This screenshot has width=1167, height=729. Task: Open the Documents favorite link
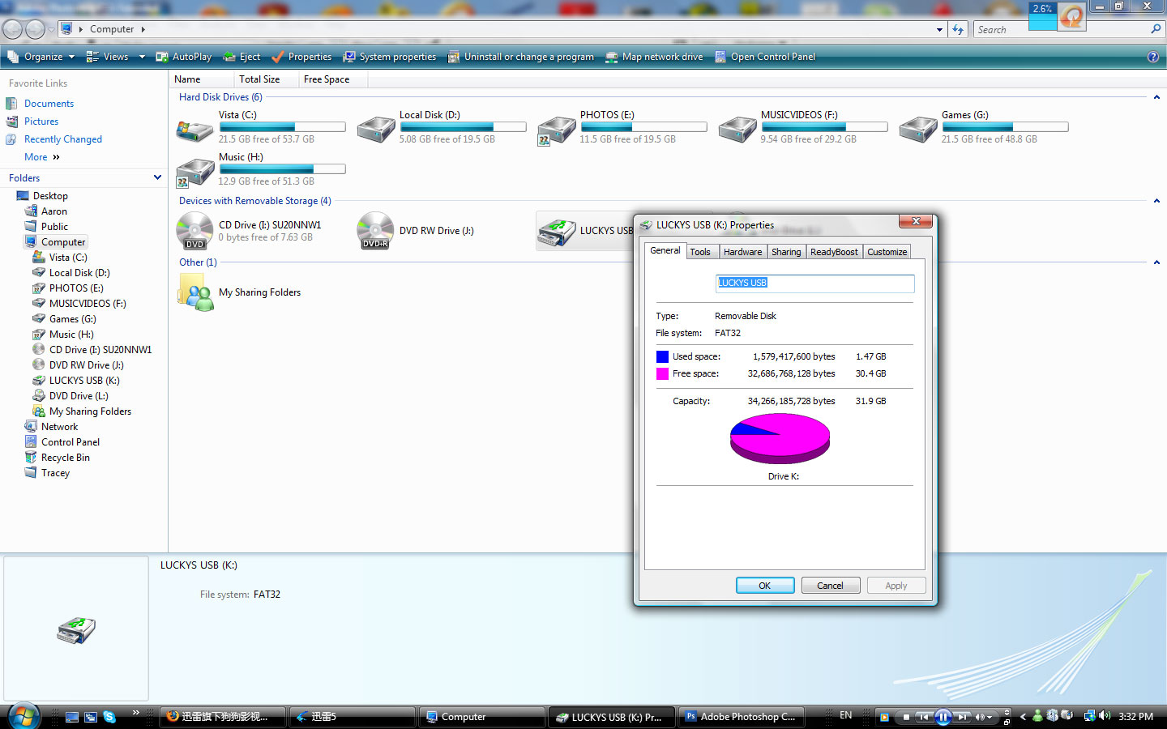tap(49, 104)
